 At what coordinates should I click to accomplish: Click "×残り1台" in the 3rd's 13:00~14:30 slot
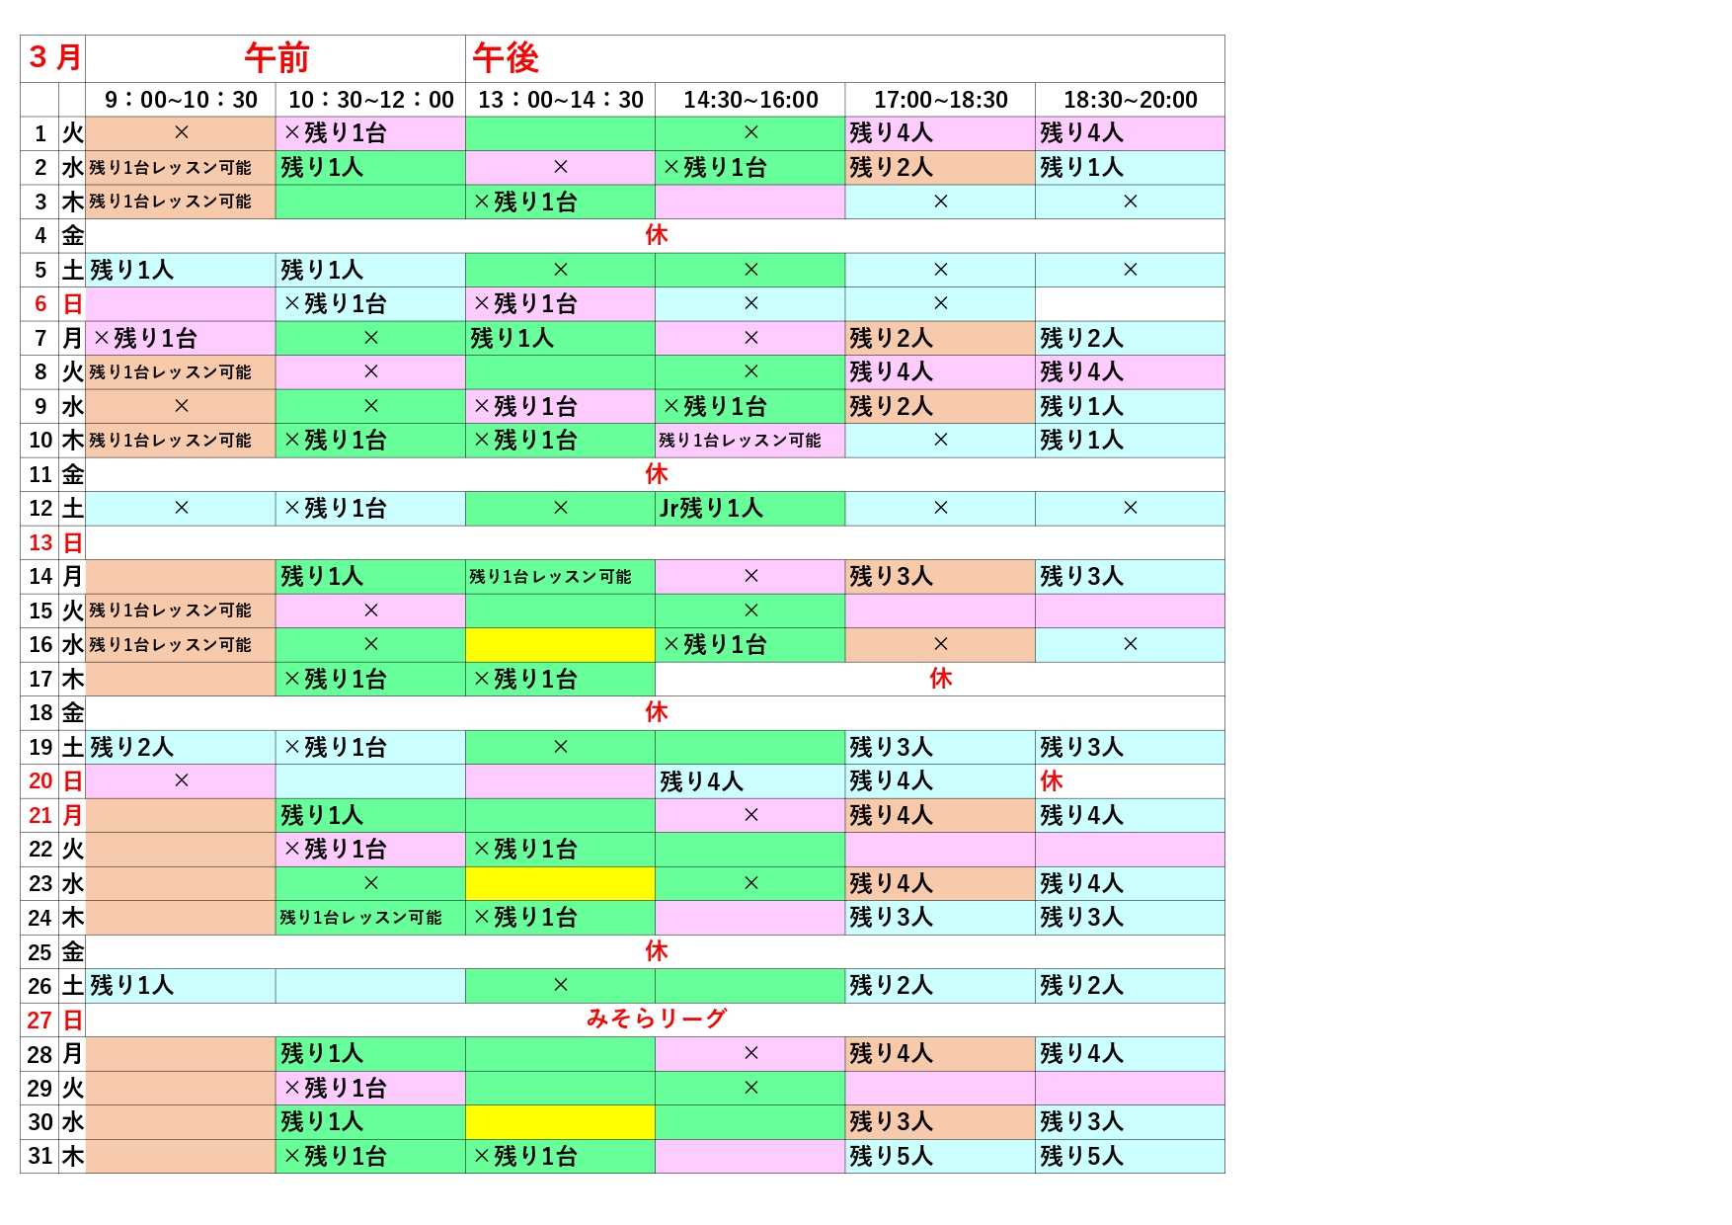point(524,202)
